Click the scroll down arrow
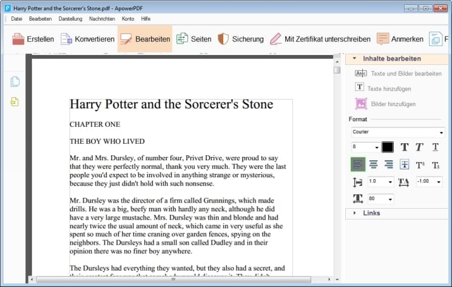The image size is (452, 287). (337, 279)
